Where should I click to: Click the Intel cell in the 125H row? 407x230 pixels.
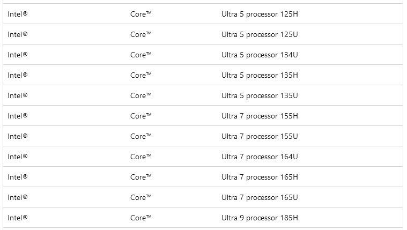(18, 14)
